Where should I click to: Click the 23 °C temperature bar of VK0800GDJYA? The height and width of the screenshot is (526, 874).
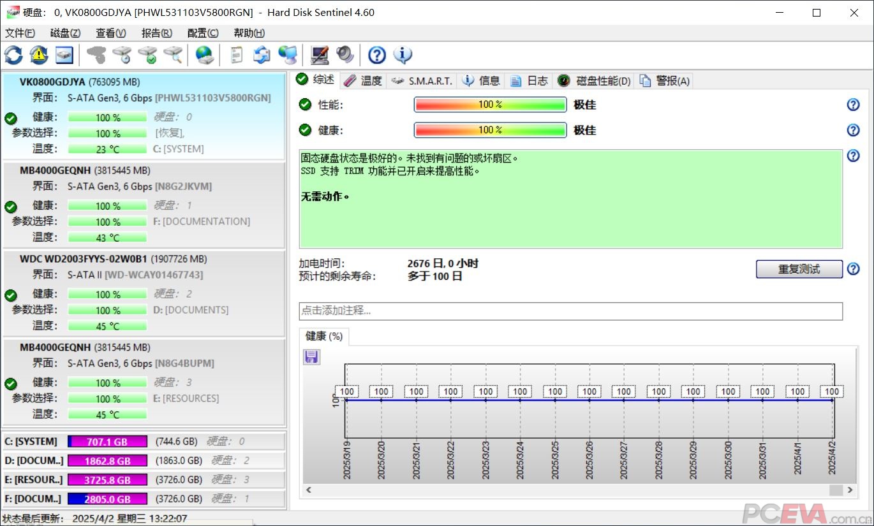click(x=107, y=149)
